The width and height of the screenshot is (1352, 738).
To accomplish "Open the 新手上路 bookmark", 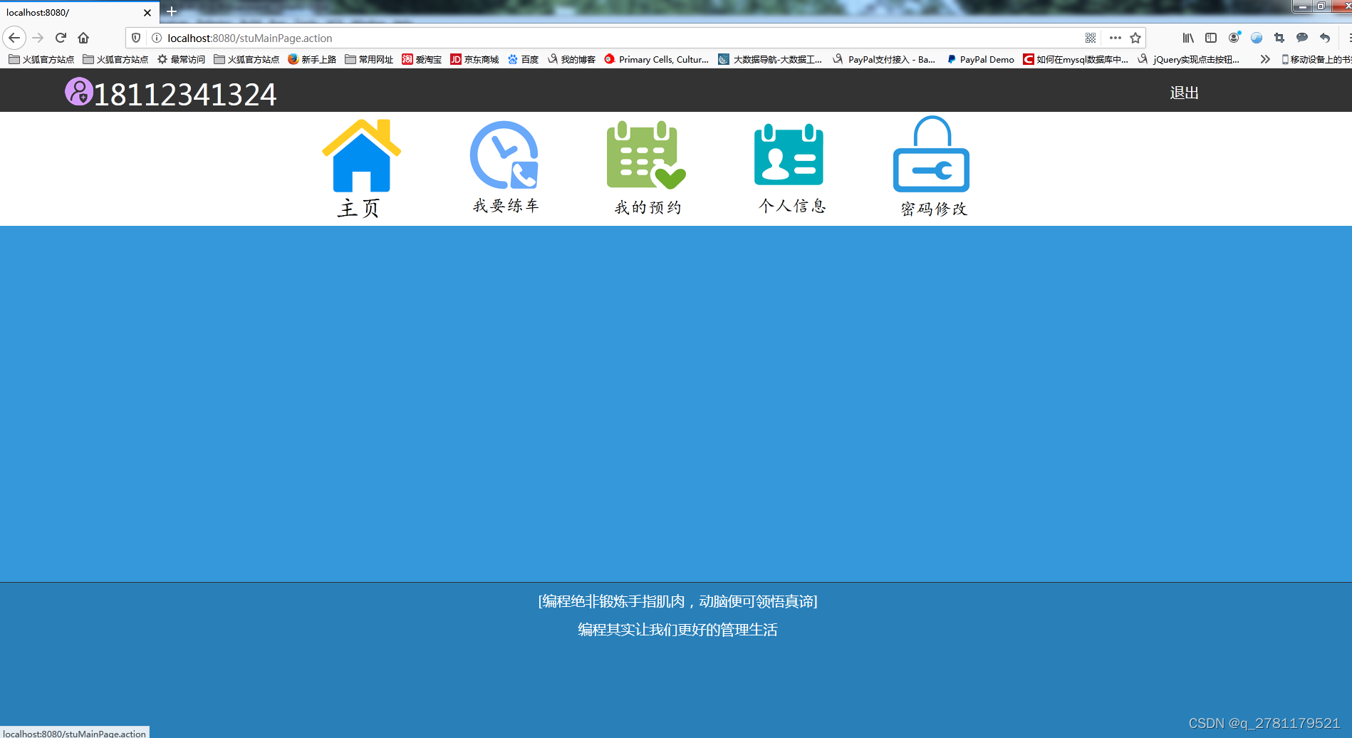I will point(312,59).
